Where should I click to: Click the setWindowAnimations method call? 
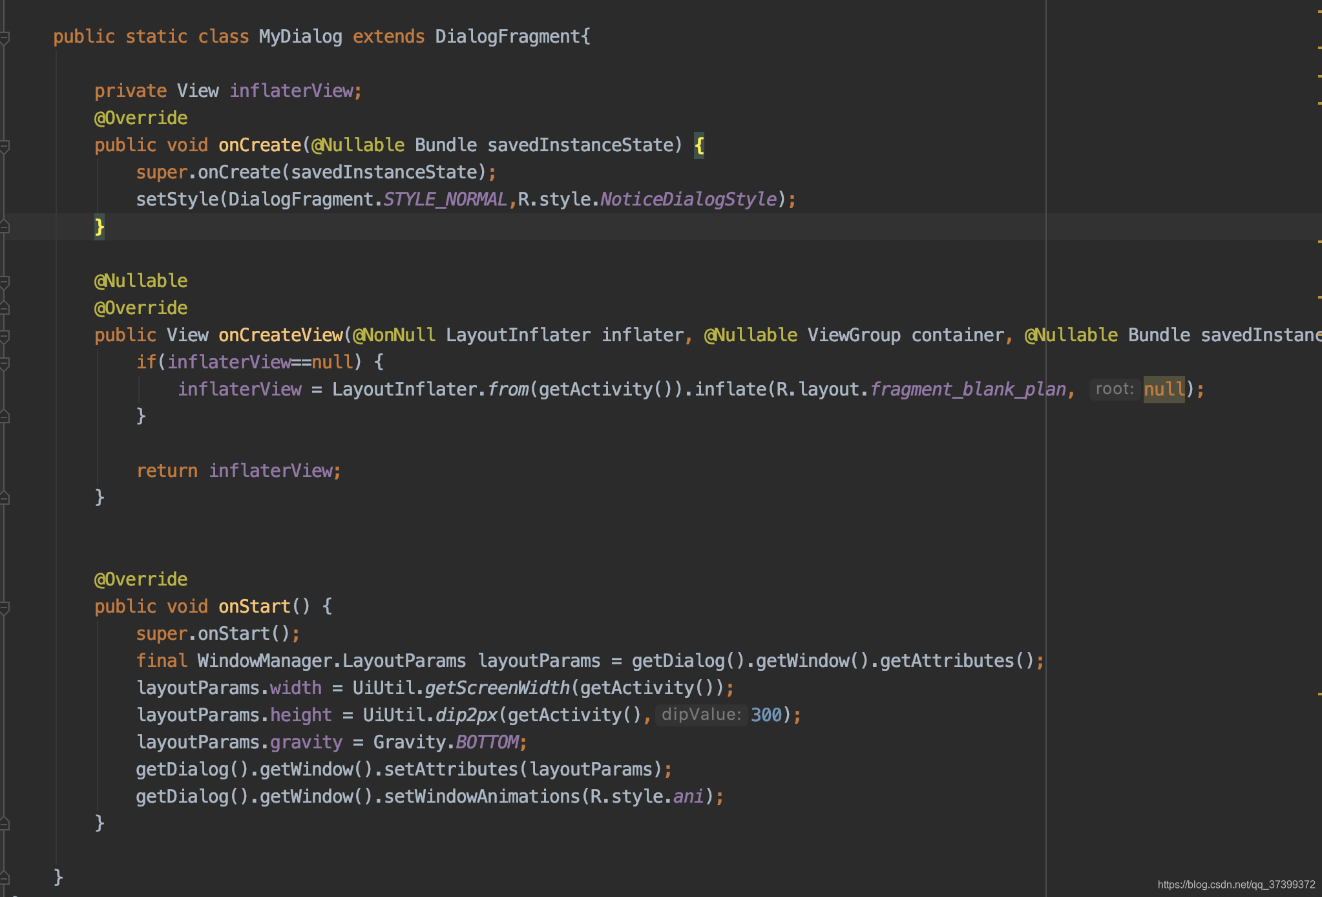[482, 797]
